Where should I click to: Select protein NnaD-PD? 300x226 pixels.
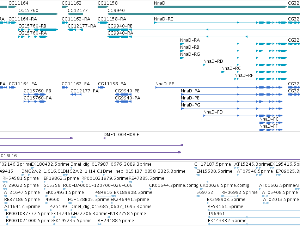tap(213, 112)
